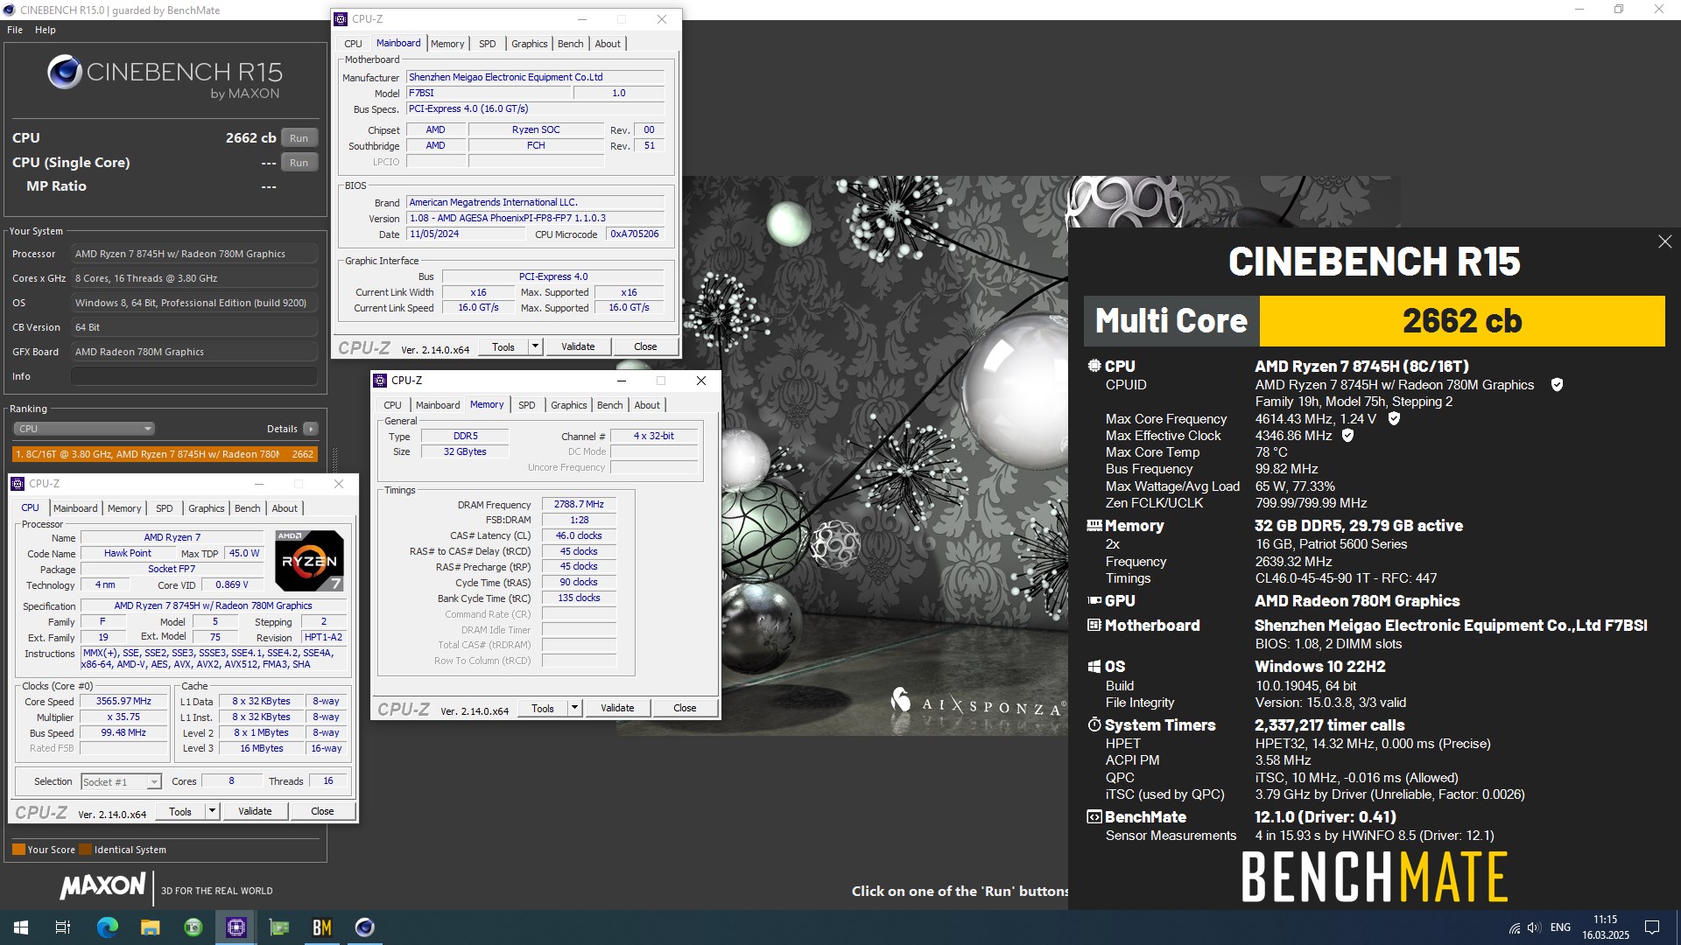
Task: Click the volume speaker tray icon
Action: pyautogui.click(x=1534, y=927)
